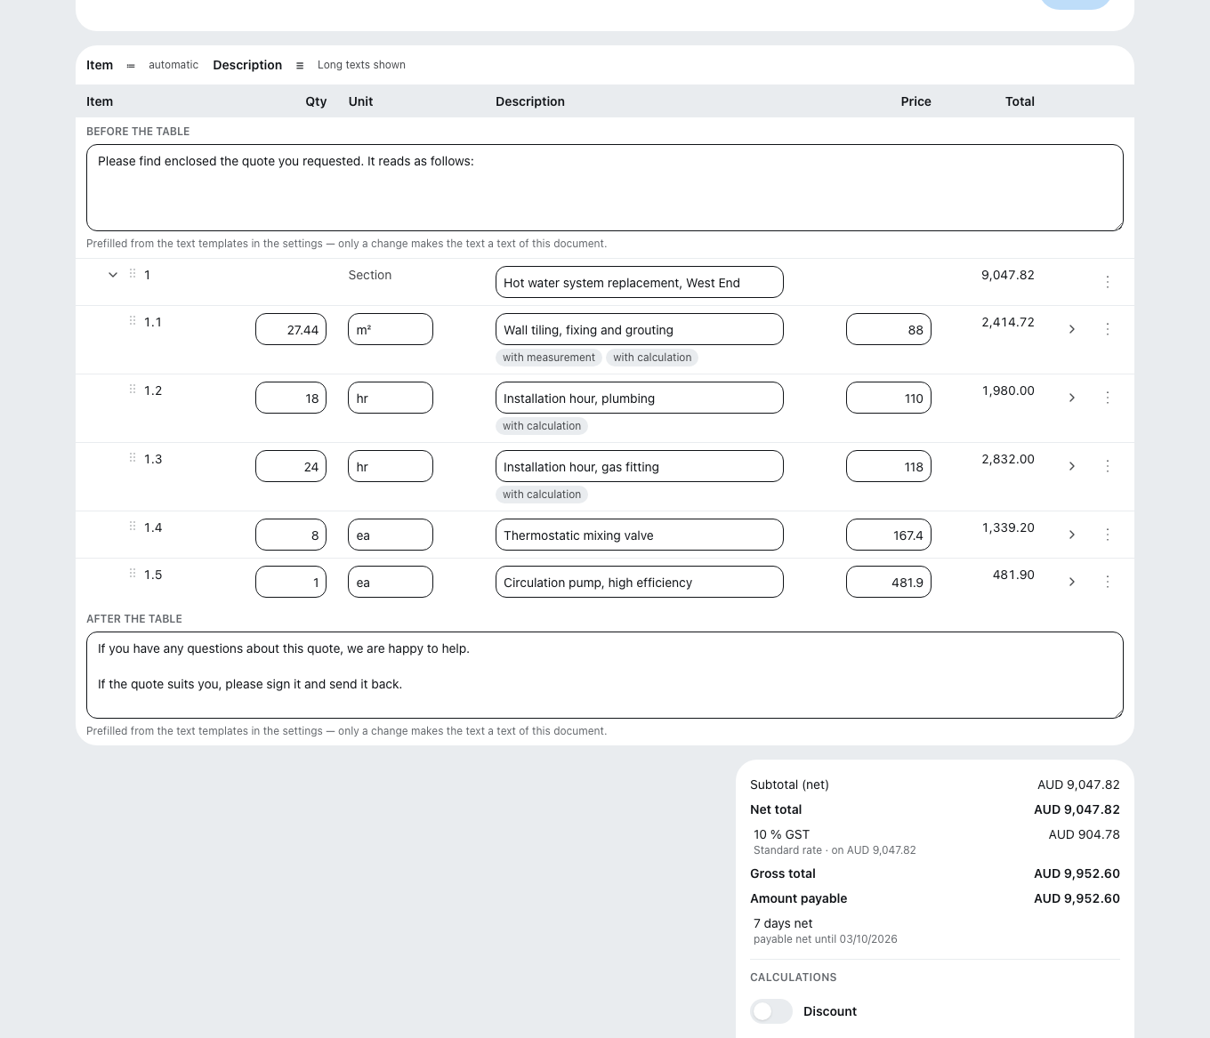
Task: Click 'with calculation' tag on plumbing row
Action: click(x=542, y=426)
